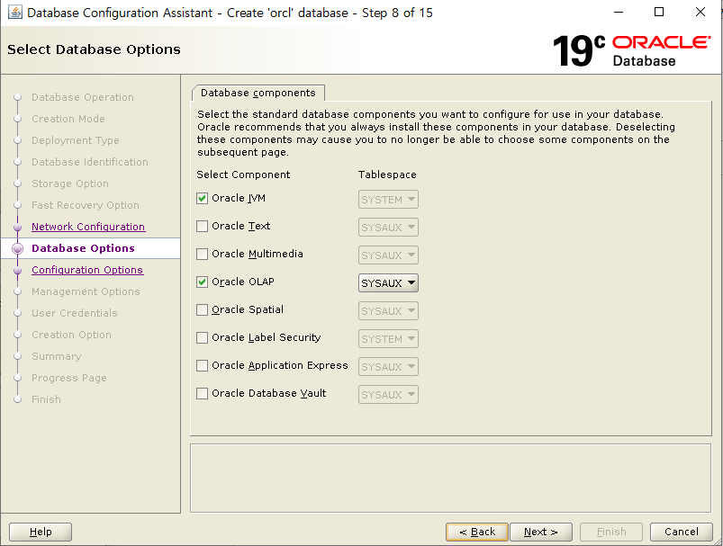Select the Database components tab
This screenshot has width=723, height=546.
coord(258,93)
